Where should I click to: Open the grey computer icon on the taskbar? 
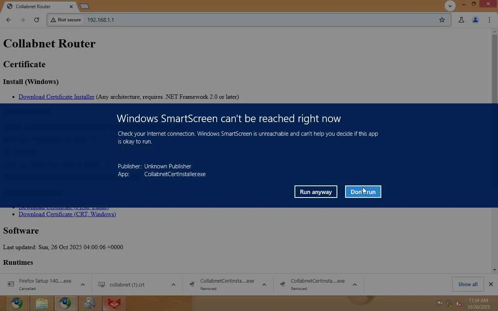tap(90, 303)
